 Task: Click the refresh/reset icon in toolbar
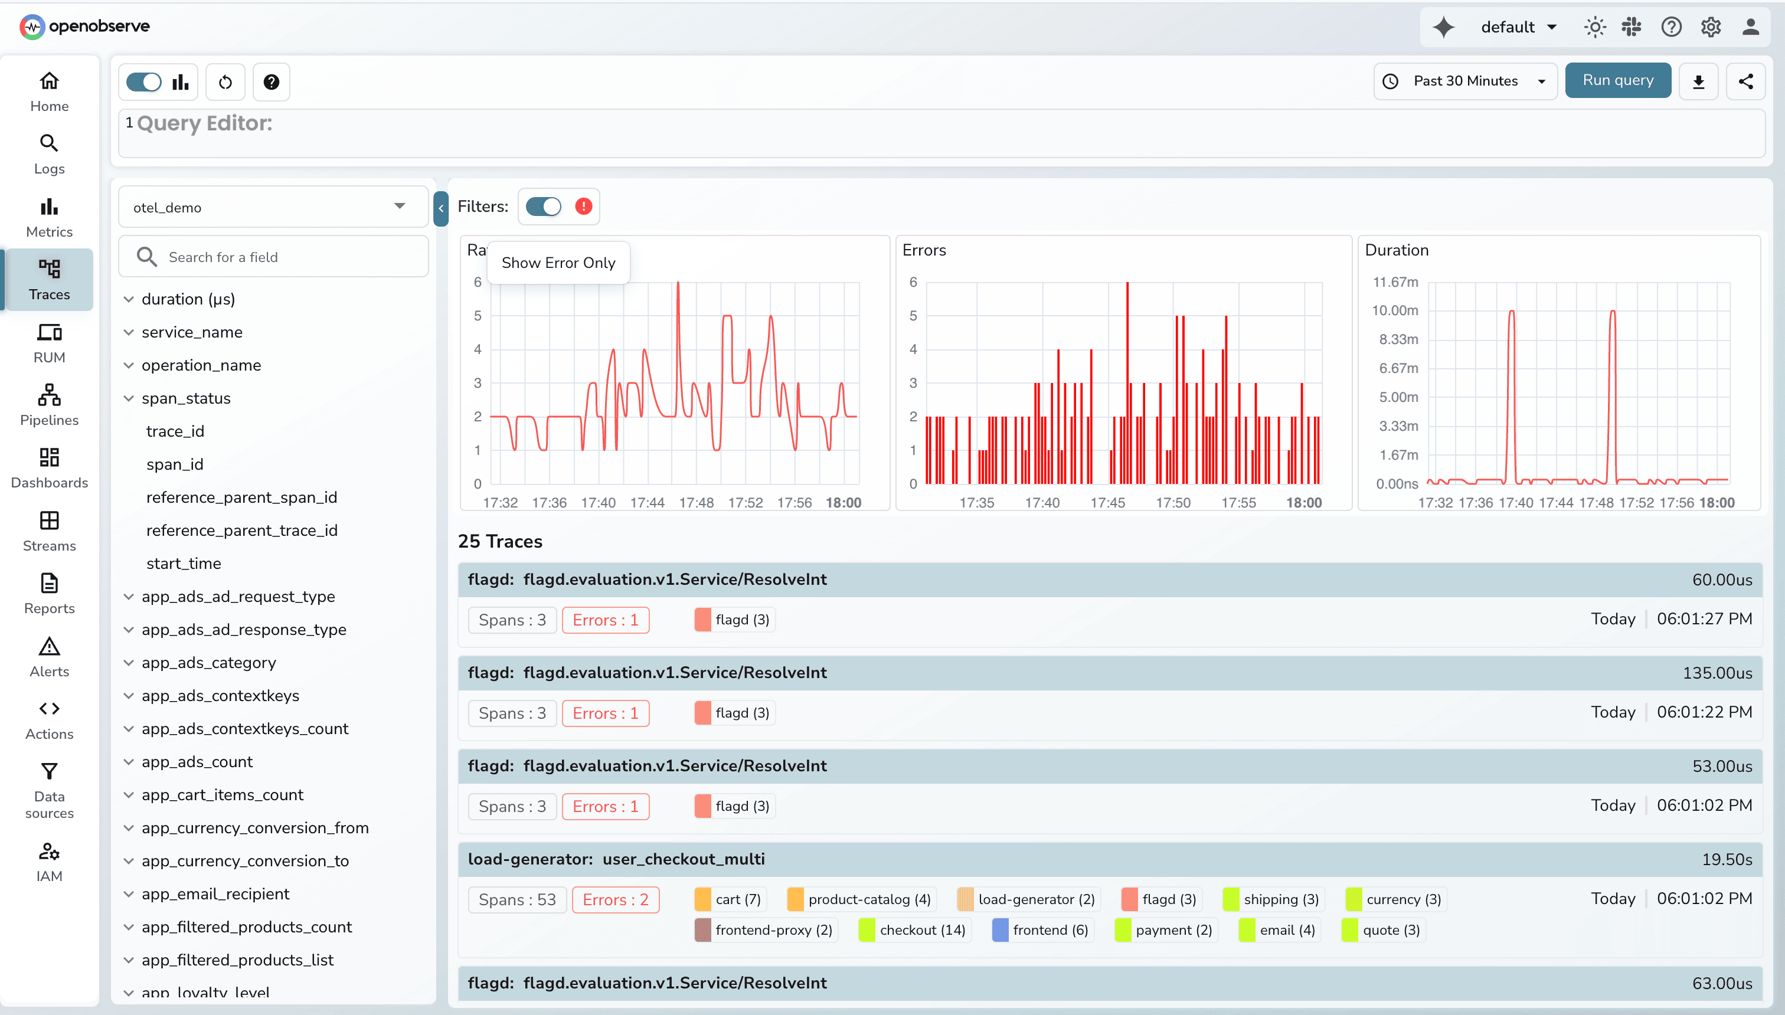tap(225, 82)
